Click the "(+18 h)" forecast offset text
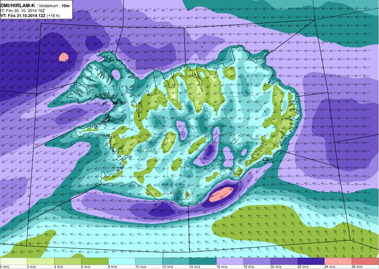379x269 pixels. click(x=53, y=16)
